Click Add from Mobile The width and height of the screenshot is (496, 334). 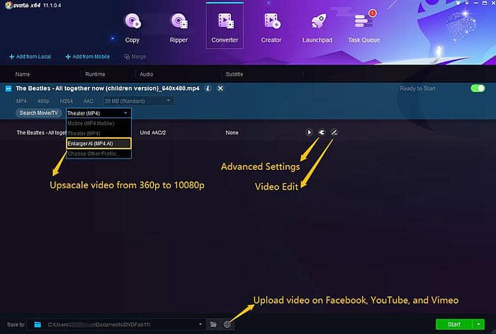[88, 57]
